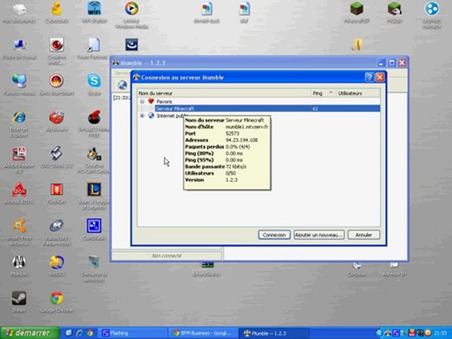Select the League of Legends desktop icon

(x=94, y=190)
